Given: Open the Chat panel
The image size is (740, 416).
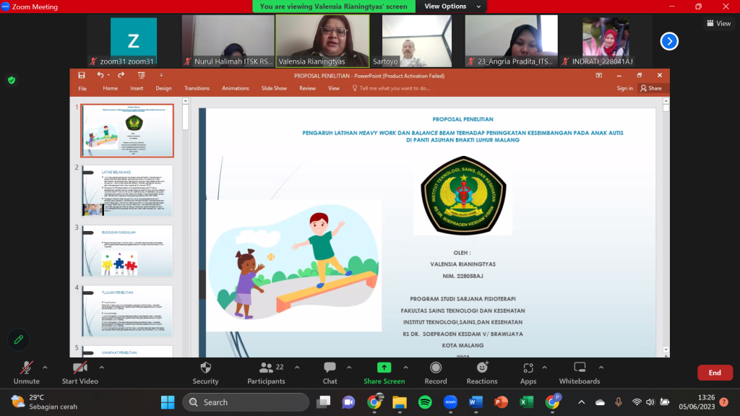Looking at the screenshot, I should [x=330, y=373].
